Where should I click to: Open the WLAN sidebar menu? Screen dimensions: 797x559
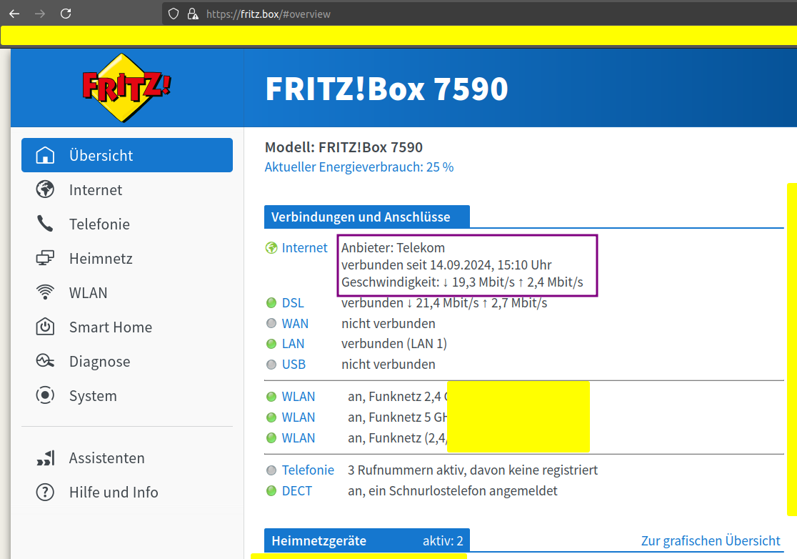tap(127, 292)
